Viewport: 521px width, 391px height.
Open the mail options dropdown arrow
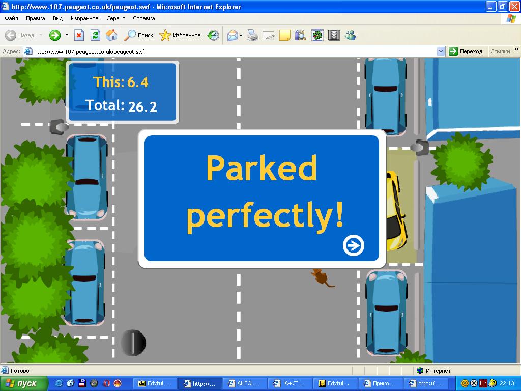point(241,35)
